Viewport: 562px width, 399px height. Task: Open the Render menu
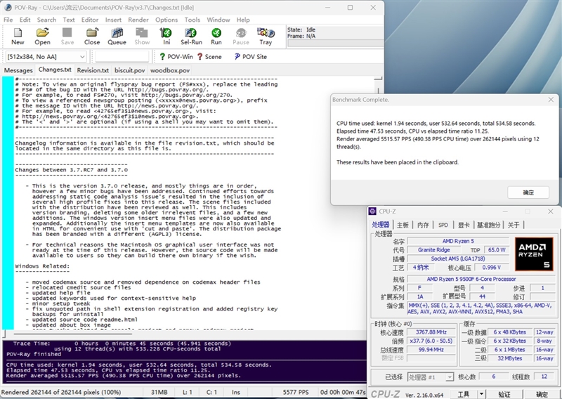point(138,20)
